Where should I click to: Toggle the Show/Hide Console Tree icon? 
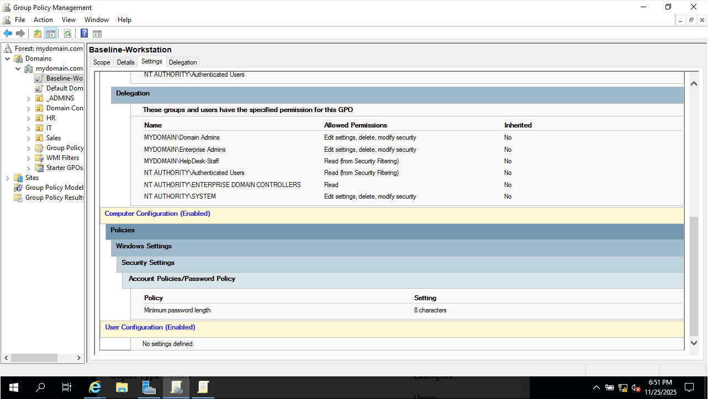pyautogui.click(x=50, y=34)
